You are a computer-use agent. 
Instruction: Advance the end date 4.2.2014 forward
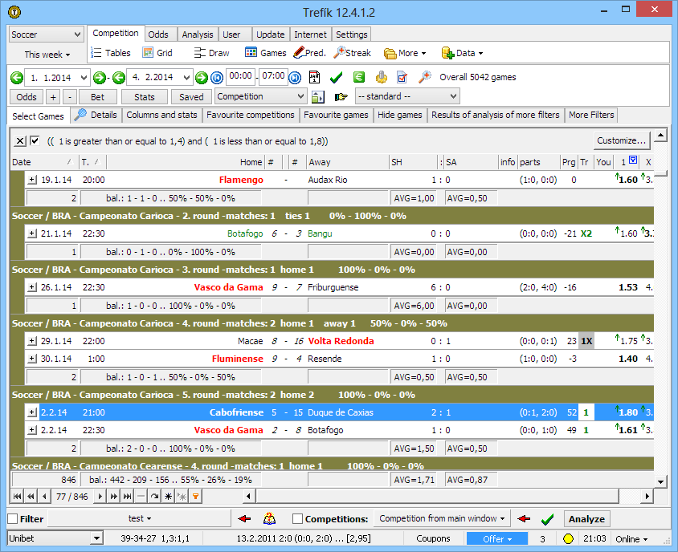point(202,78)
